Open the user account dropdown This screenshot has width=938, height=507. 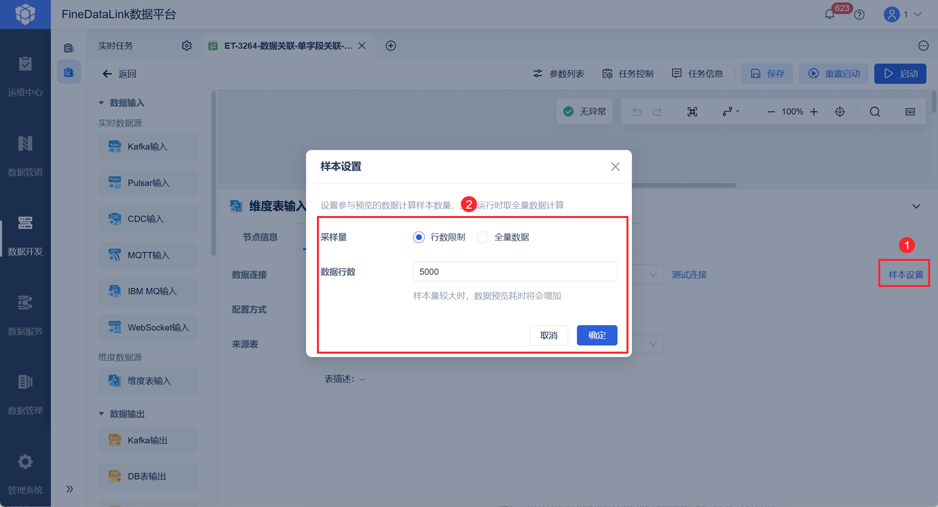point(902,14)
